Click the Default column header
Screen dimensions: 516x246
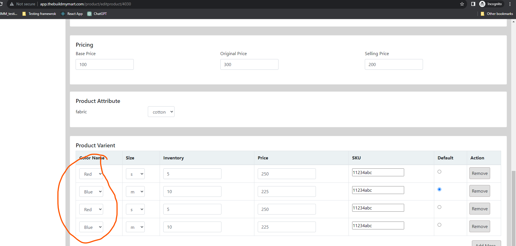click(x=445, y=158)
